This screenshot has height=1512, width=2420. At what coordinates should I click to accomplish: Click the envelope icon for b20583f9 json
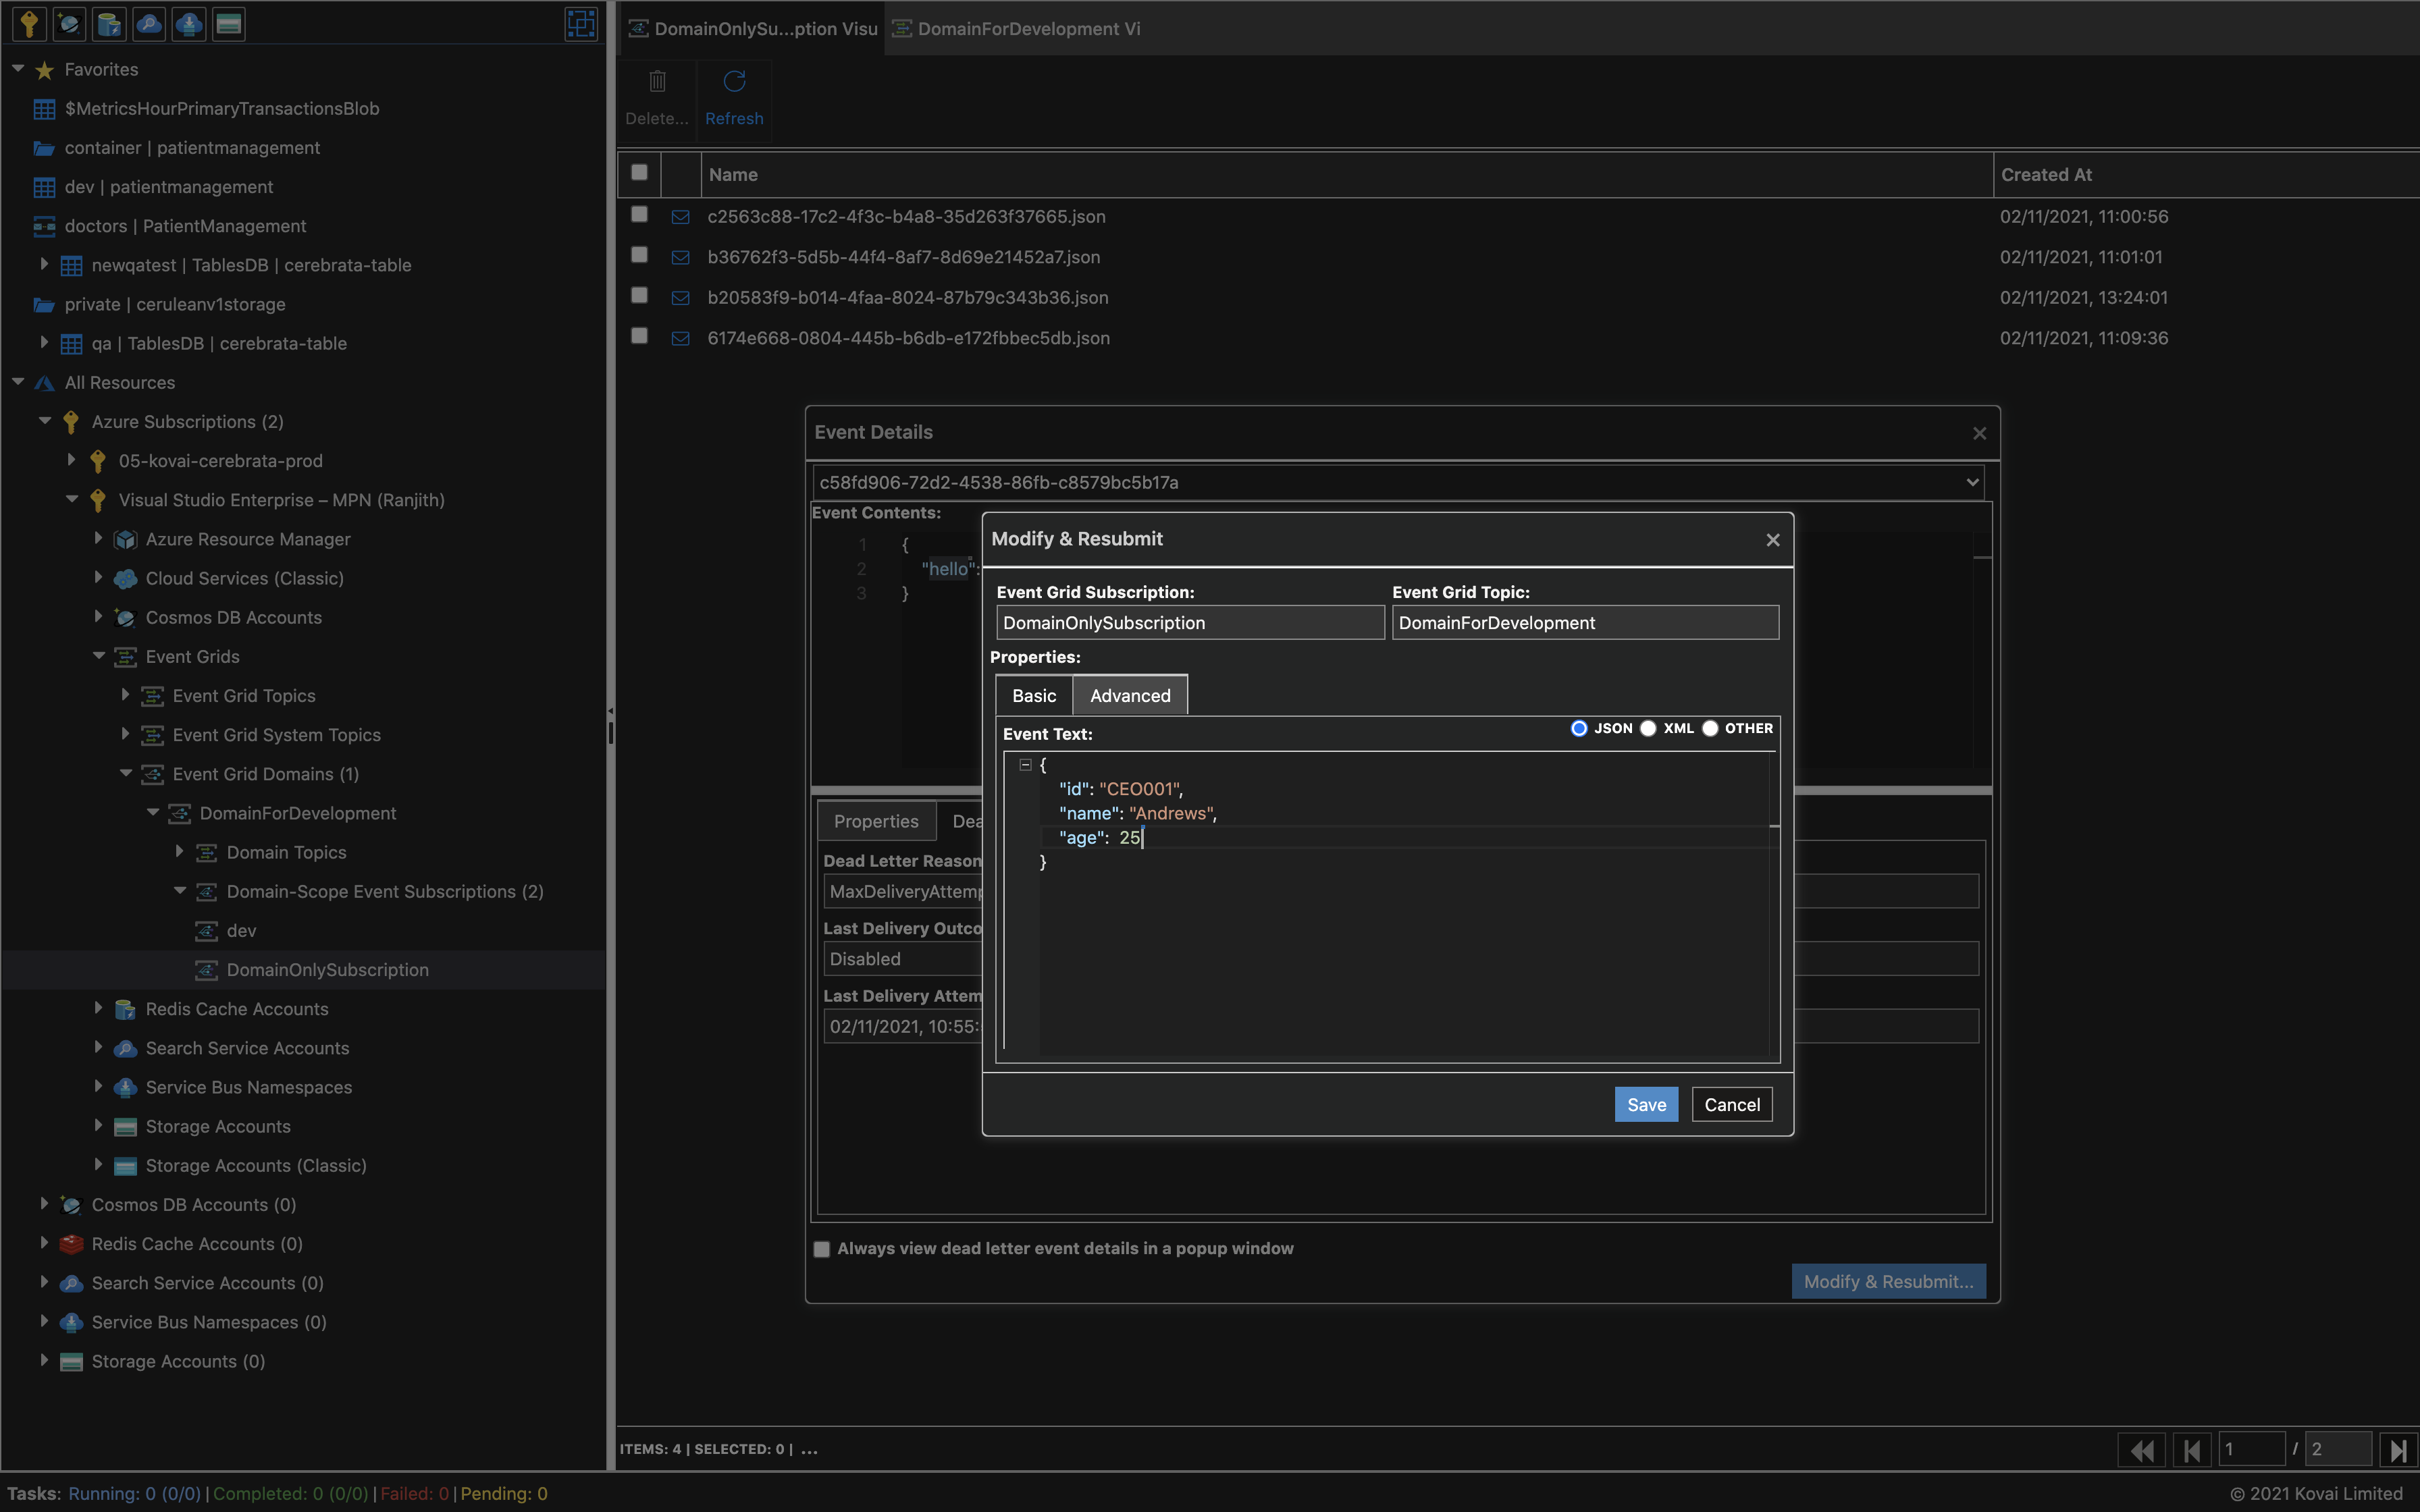pyautogui.click(x=680, y=298)
